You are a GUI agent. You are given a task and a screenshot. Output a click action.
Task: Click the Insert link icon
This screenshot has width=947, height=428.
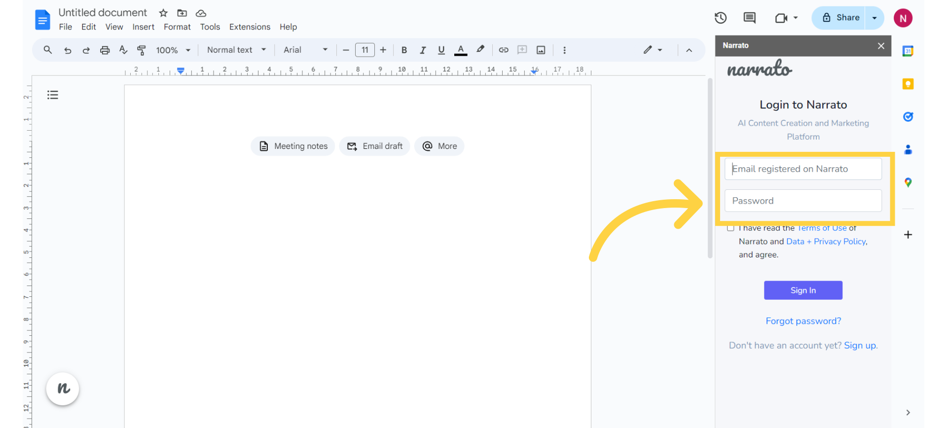pos(504,50)
